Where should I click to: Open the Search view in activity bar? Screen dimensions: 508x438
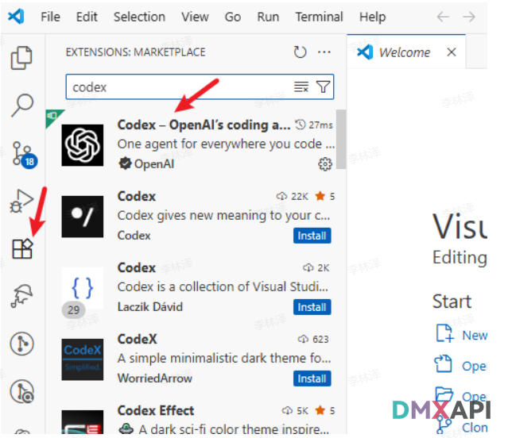pos(22,105)
